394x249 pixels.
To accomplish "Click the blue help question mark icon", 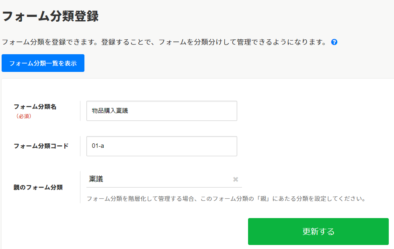I will (x=334, y=42).
